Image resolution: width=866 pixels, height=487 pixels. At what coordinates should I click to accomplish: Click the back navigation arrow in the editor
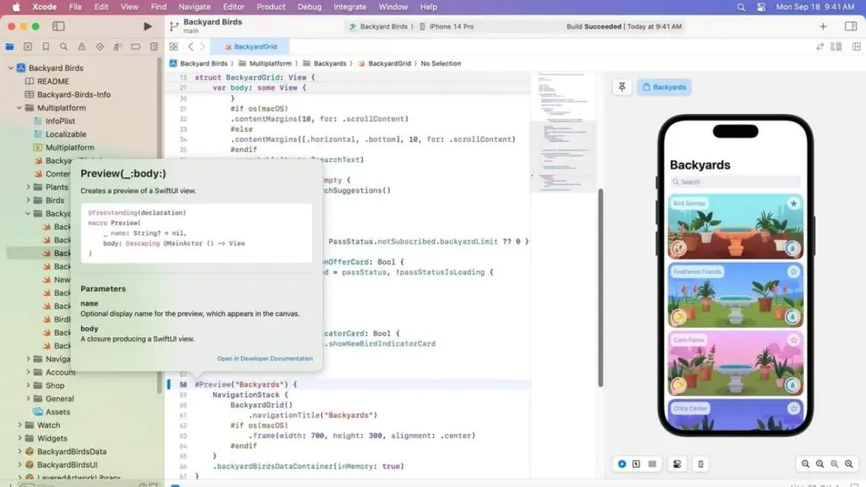191,47
